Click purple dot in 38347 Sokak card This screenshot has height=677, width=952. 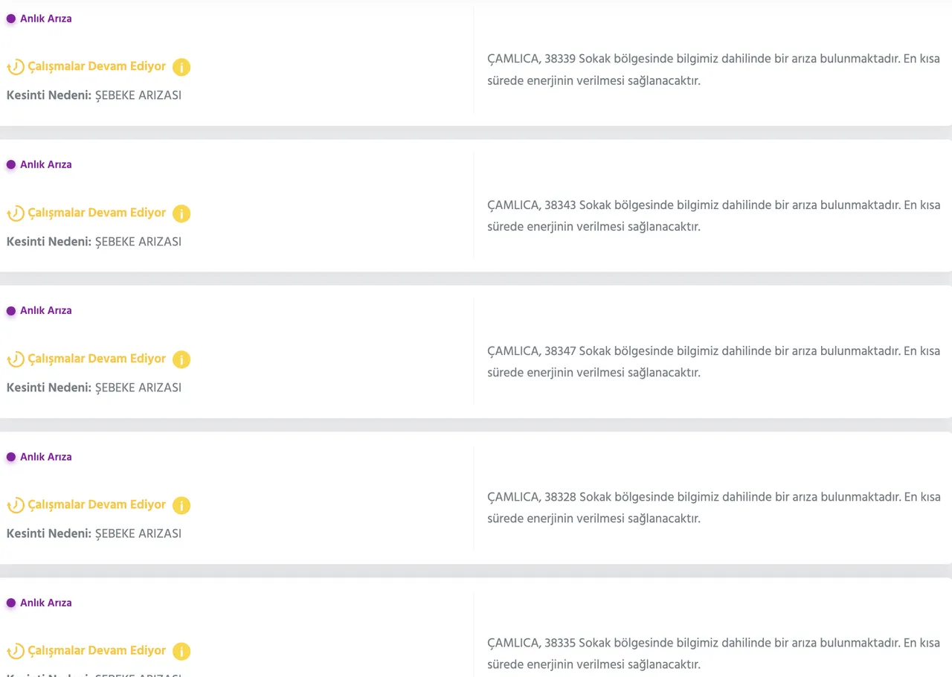point(11,311)
